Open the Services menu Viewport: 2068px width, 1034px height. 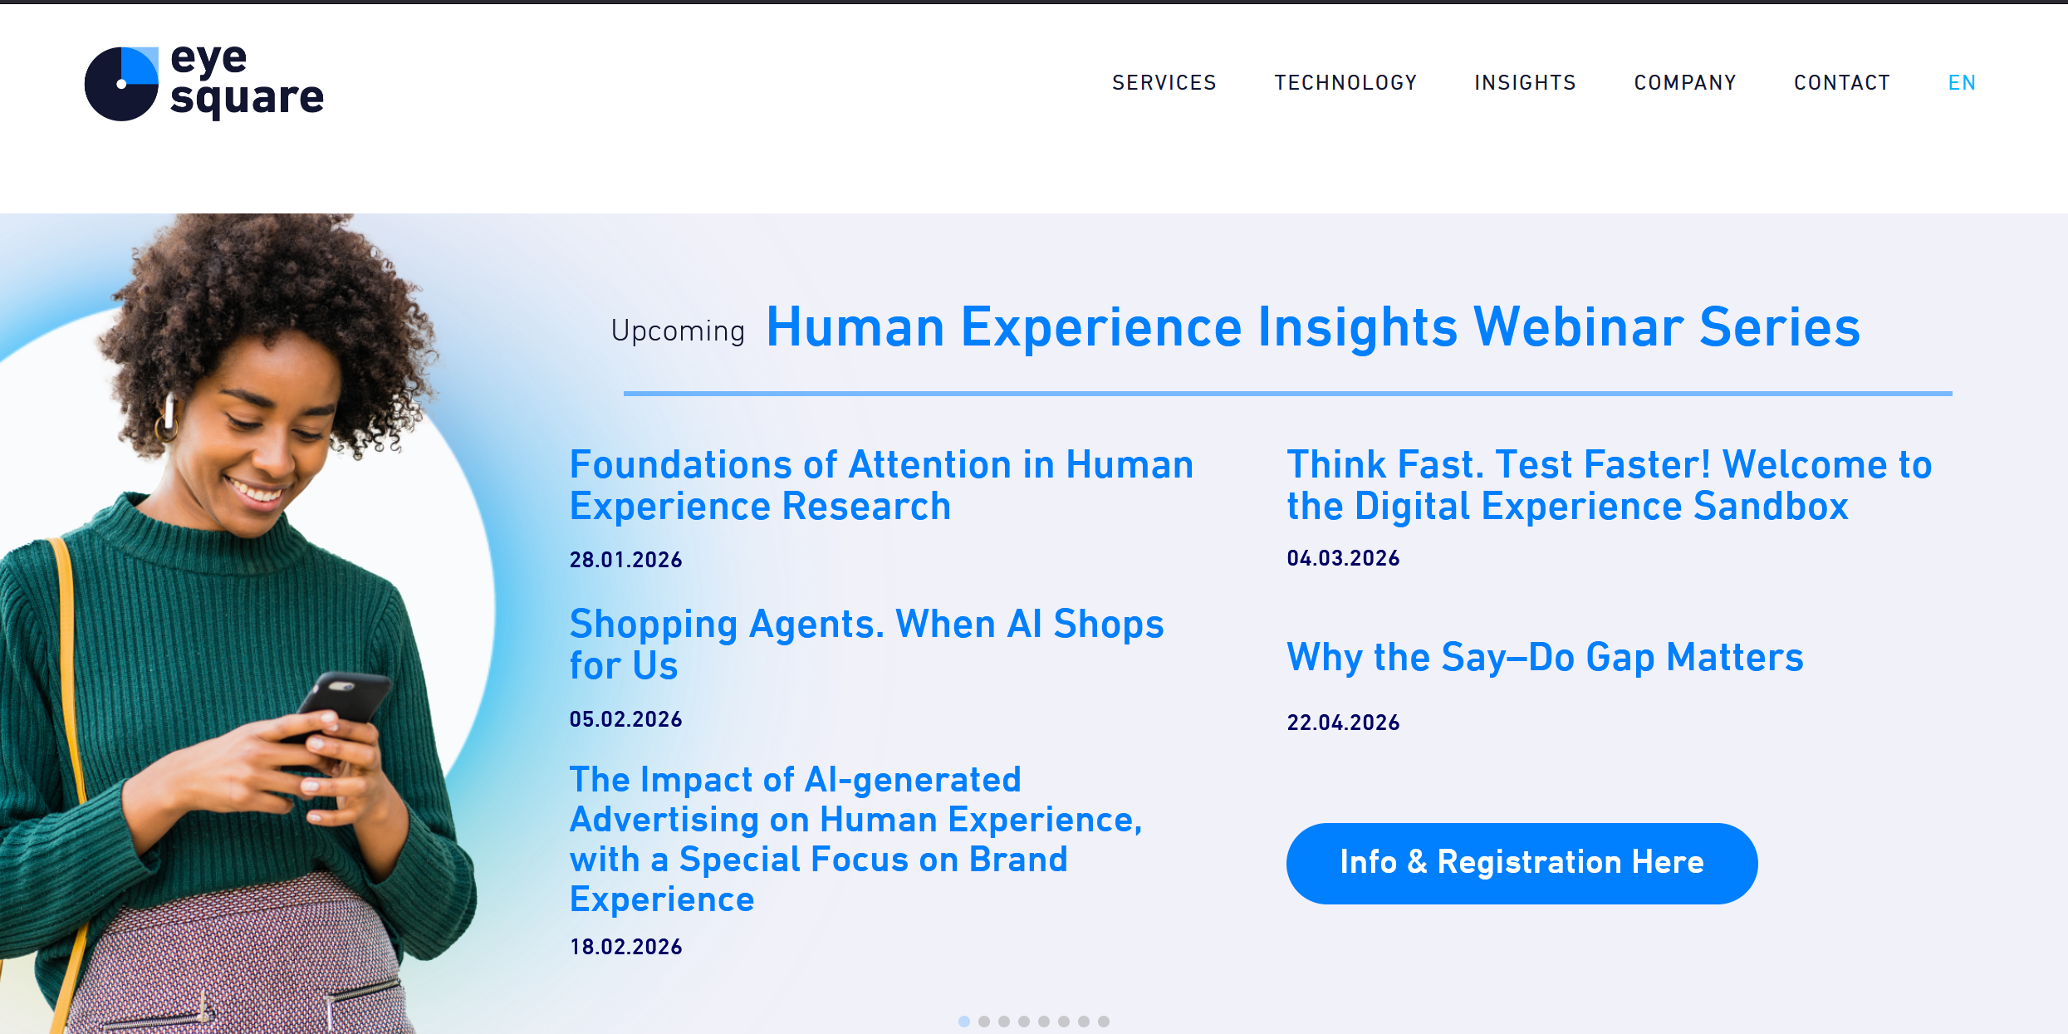1164,83
